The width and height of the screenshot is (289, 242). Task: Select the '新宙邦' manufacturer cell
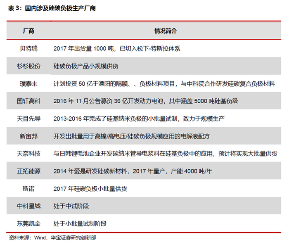(x=28, y=136)
